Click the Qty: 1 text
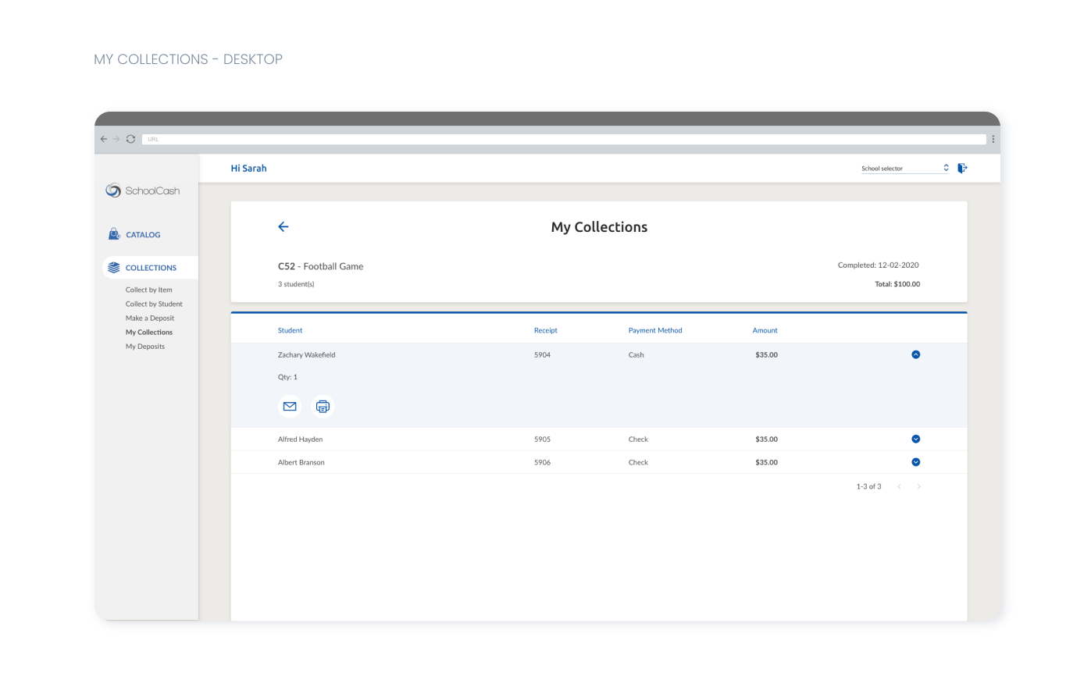1084x676 pixels. tap(287, 377)
